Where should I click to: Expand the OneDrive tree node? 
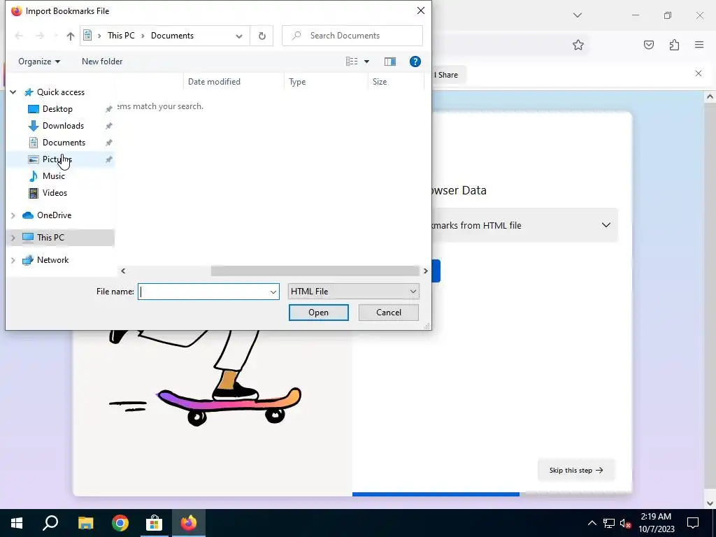tap(13, 215)
